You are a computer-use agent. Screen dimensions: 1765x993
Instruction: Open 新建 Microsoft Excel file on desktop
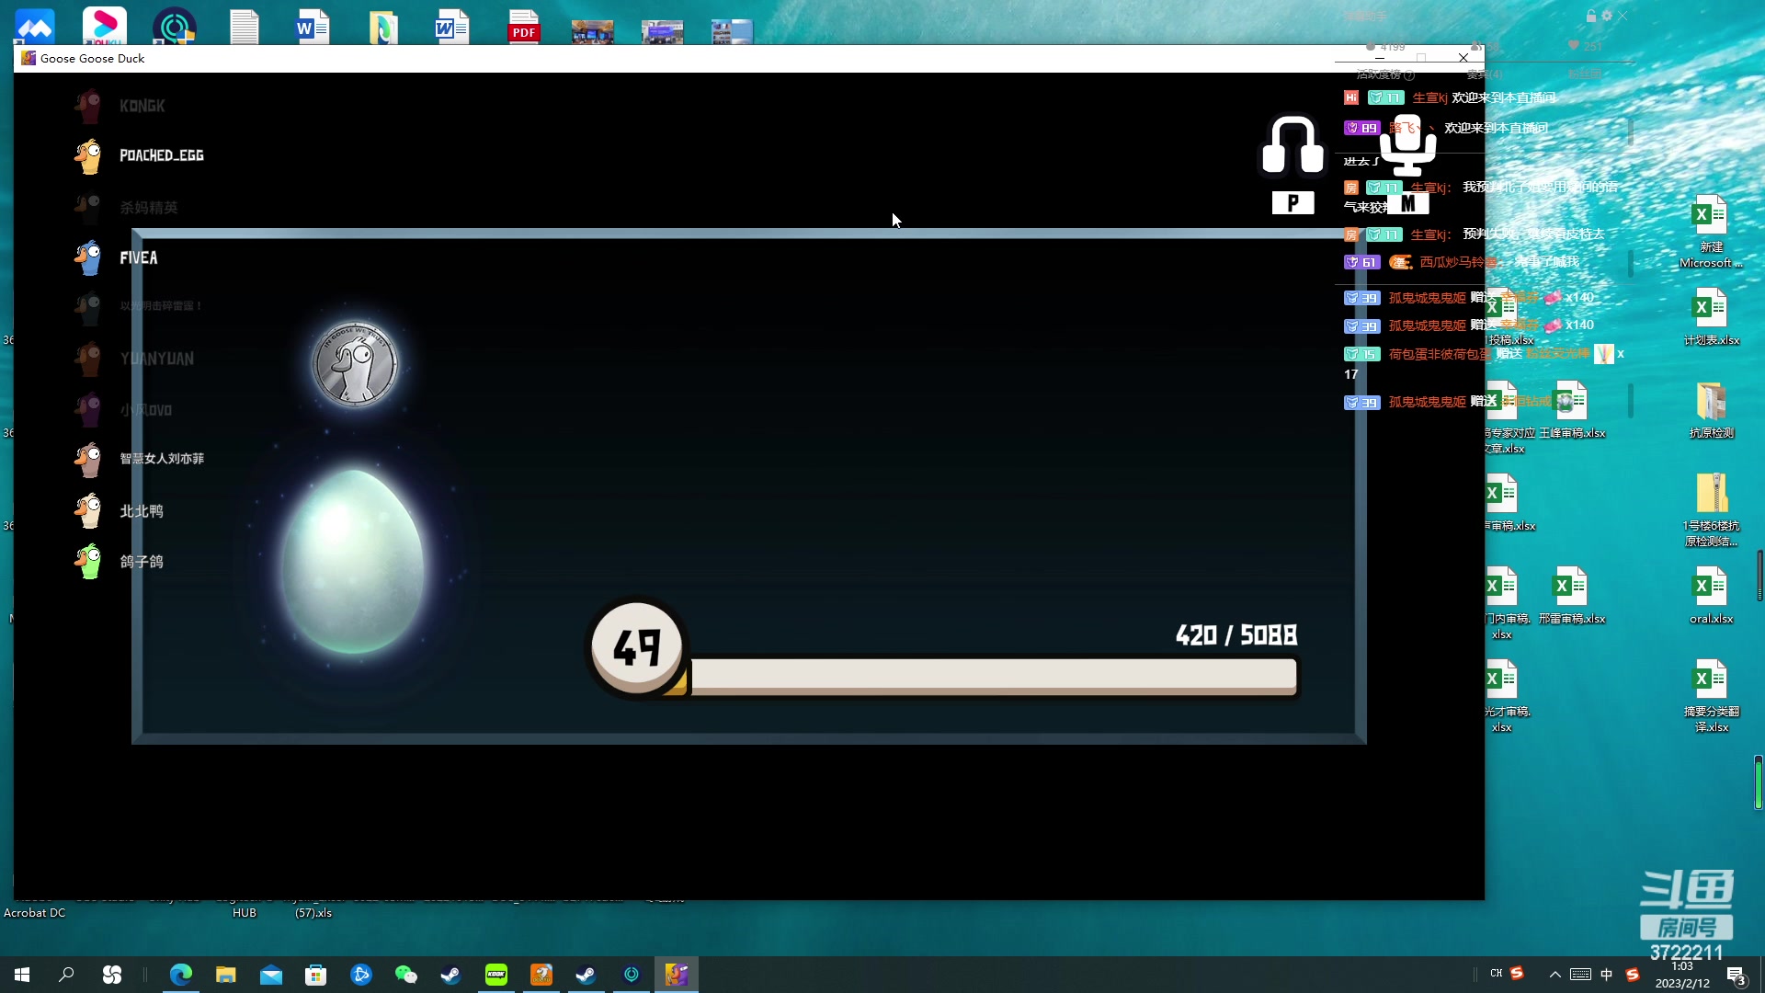[1711, 232]
